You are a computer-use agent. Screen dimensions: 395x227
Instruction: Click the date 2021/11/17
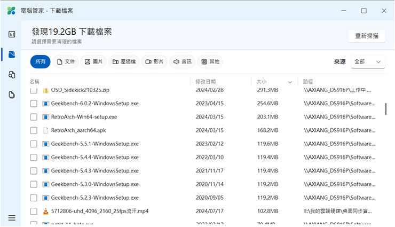(x=210, y=171)
